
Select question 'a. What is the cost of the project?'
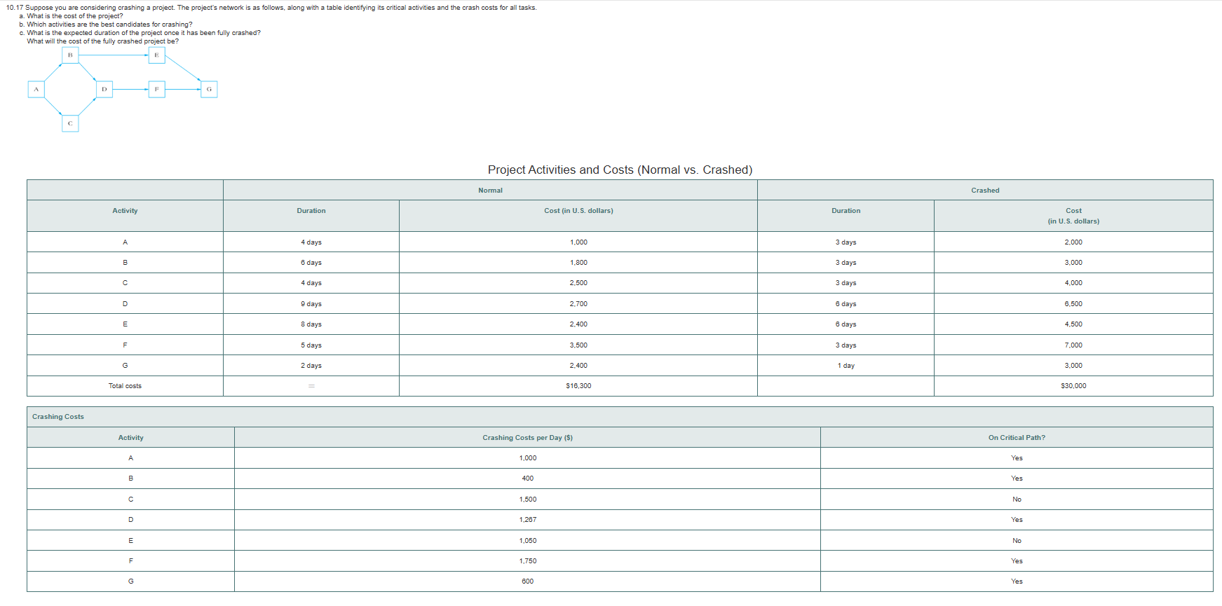pyautogui.click(x=71, y=16)
